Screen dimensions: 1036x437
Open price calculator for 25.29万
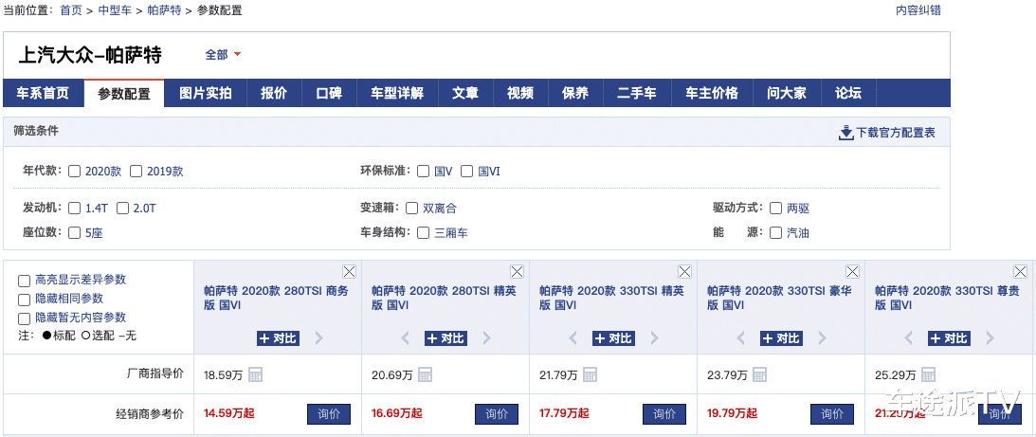tap(928, 374)
